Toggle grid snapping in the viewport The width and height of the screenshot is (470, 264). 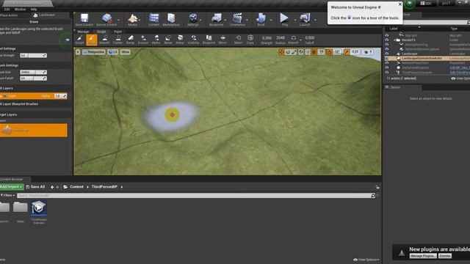pos(314,52)
